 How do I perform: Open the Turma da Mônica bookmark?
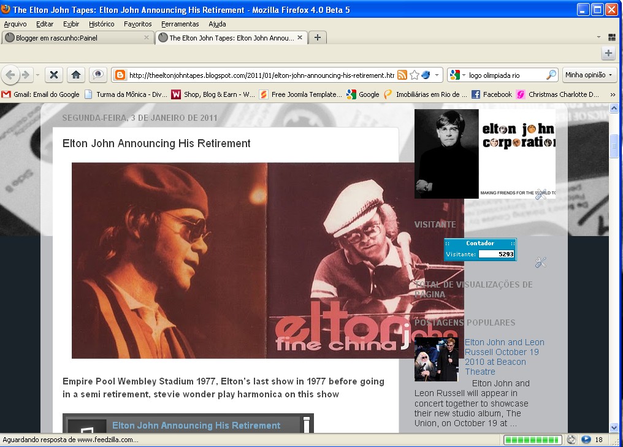click(126, 94)
